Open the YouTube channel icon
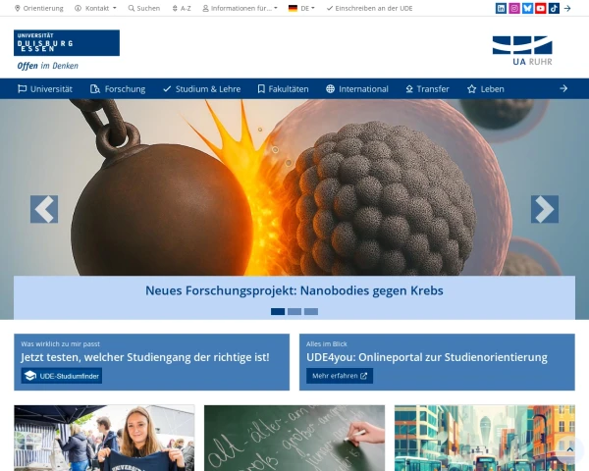 click(x=540, y=8)
